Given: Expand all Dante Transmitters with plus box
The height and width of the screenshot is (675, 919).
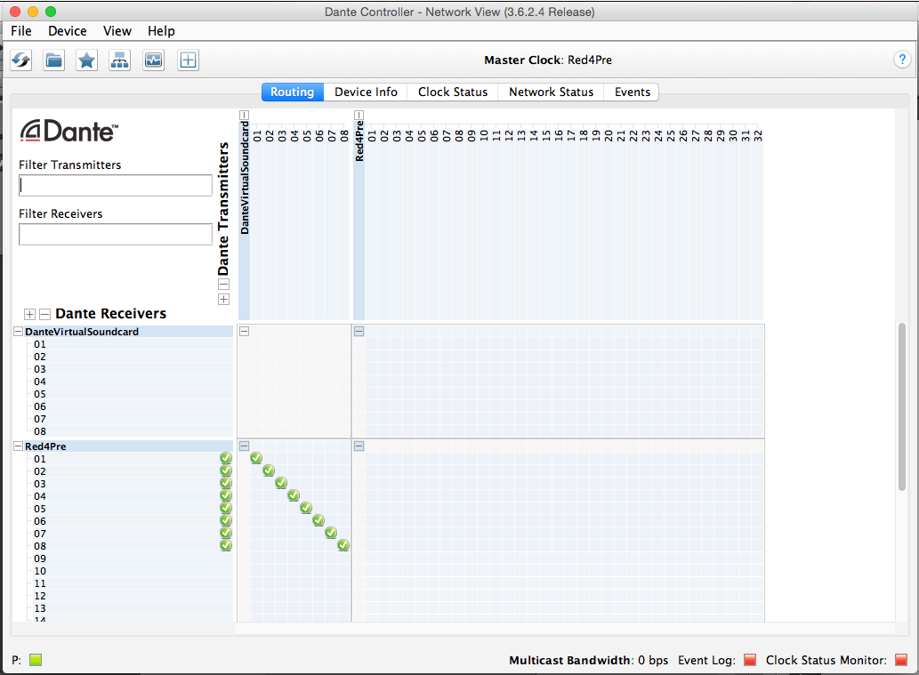Looking at the screenshot, I should coord(224,300).
